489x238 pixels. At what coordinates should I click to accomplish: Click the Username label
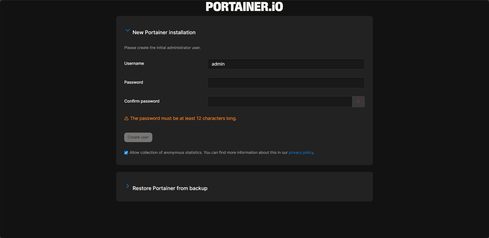(134, 64)
